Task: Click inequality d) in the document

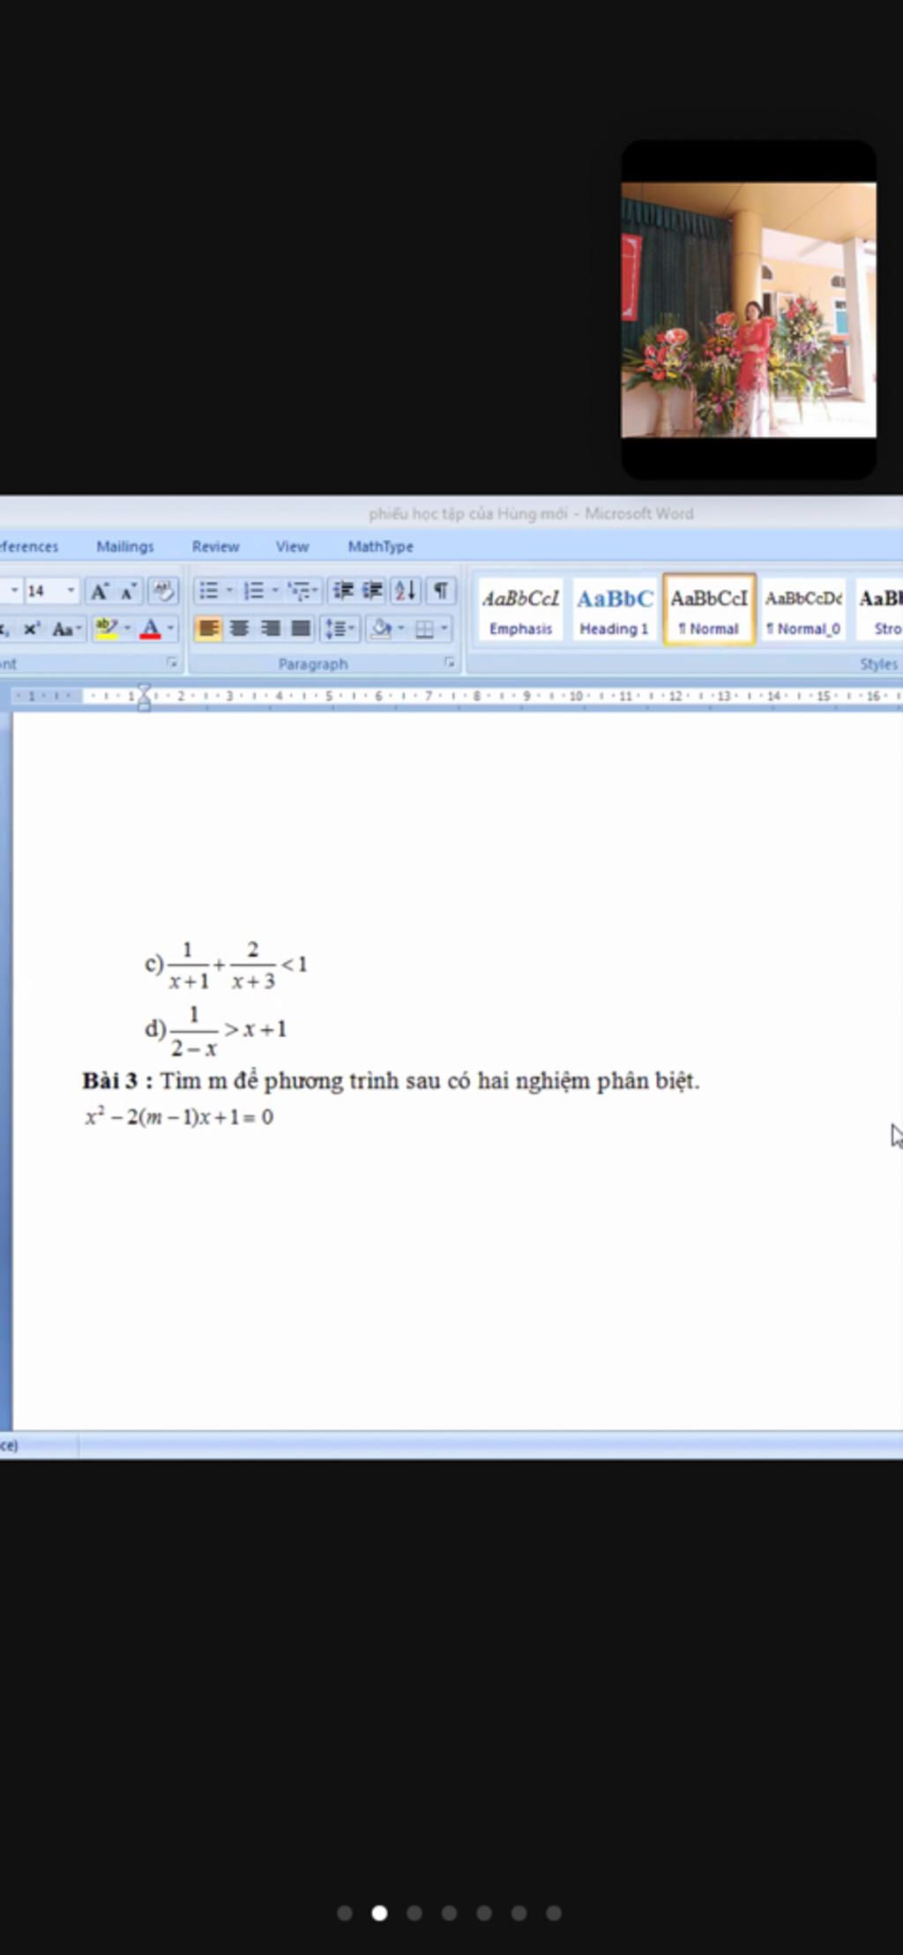Action: tap(216, 1030)
